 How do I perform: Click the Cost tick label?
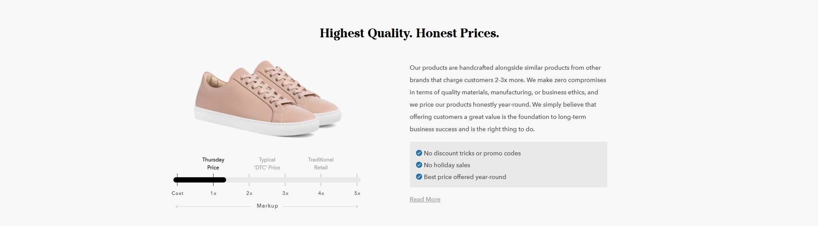[x=178, y=193]
